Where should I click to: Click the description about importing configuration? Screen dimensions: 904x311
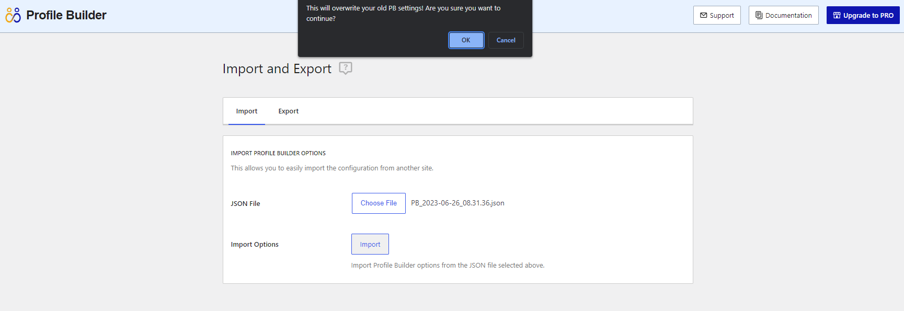click(332, 168)
